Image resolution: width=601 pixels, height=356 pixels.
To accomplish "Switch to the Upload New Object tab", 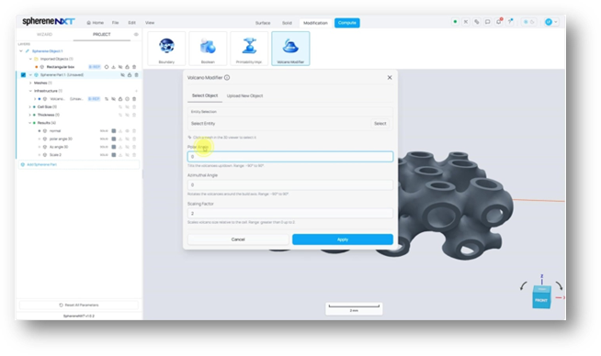I will (244, 95).
